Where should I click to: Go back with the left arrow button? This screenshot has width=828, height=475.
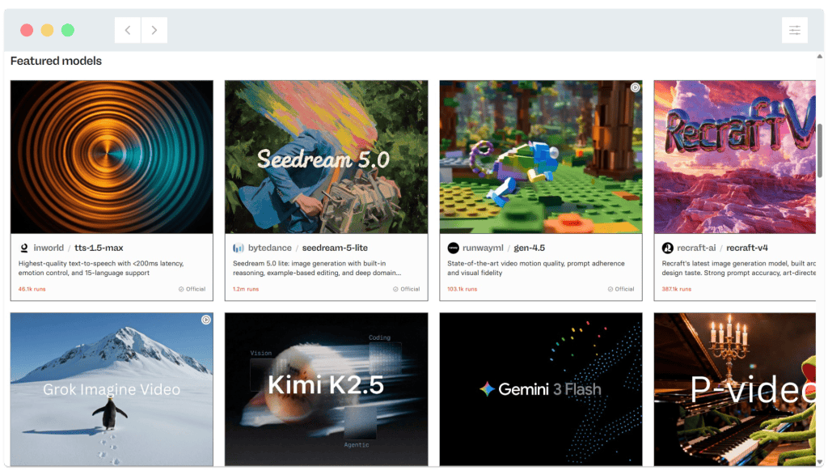(127, 30)
